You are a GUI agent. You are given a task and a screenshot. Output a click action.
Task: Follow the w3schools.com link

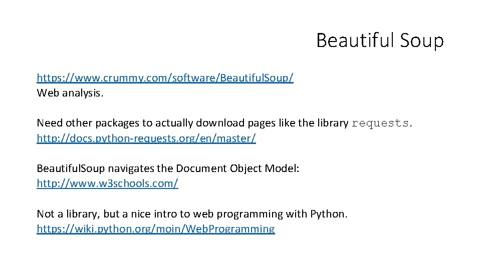(x=107, y=183)
